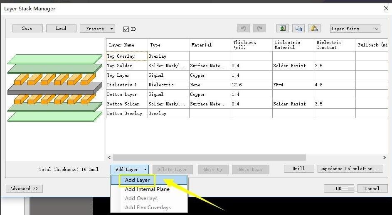Viewport: 392px width, 215px height.
Task: Click the Signal type cell of Bottom Layer
Action: coord(168,94)
